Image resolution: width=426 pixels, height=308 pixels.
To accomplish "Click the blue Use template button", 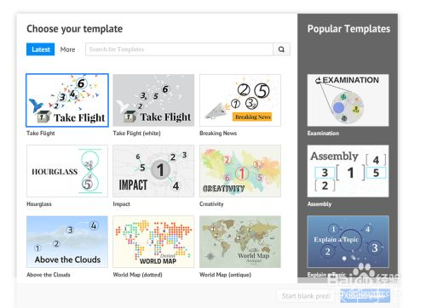I will [x=366, y=296].
